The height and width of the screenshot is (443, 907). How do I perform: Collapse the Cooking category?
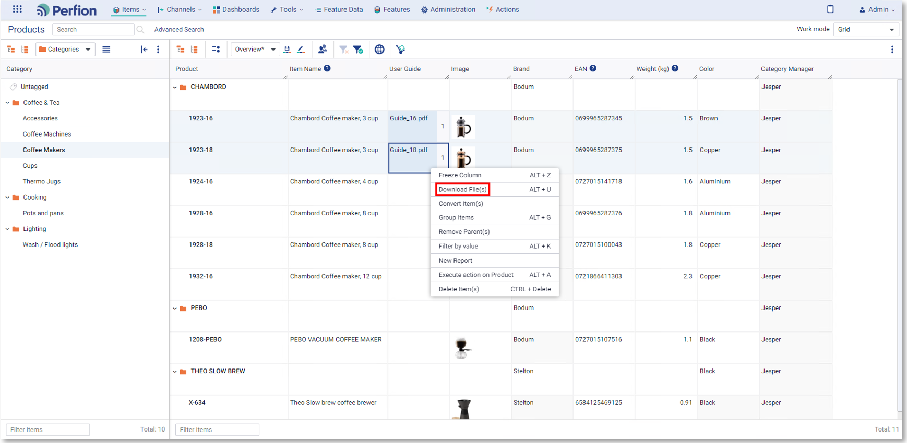coord(7,198)
